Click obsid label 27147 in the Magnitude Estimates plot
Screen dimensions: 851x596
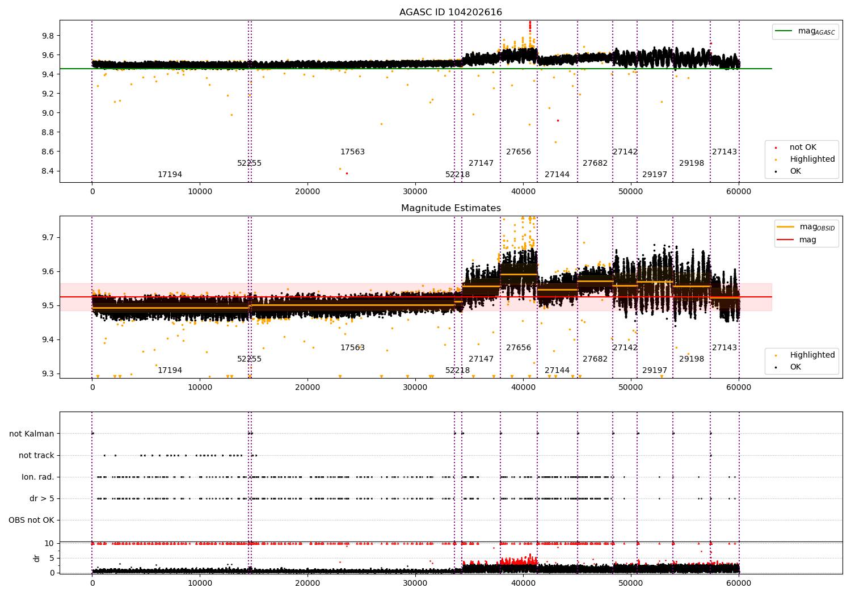pyautogui.click(x=481, y=359)
